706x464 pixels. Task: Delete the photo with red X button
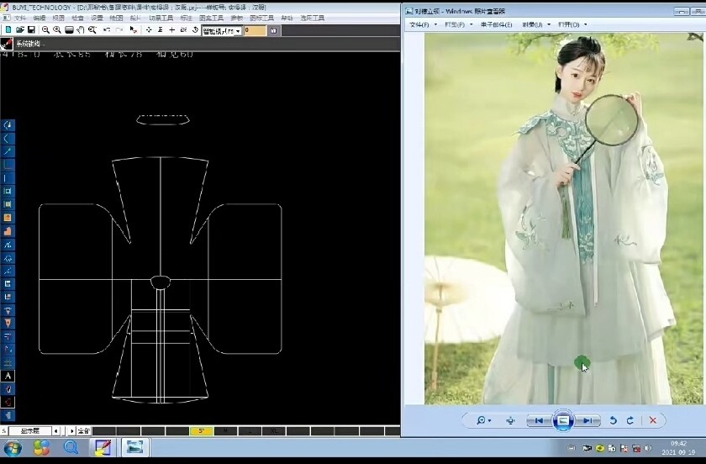tap(652, 420)
